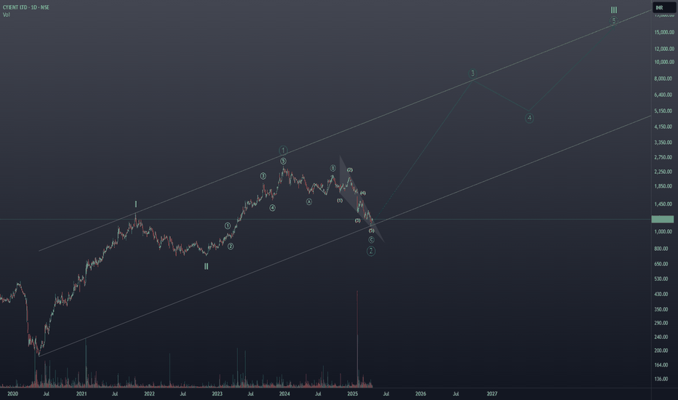This screenshot has width=678, height=400.
Task: Click the 10,000.00 price axis label
Action: 664,62
